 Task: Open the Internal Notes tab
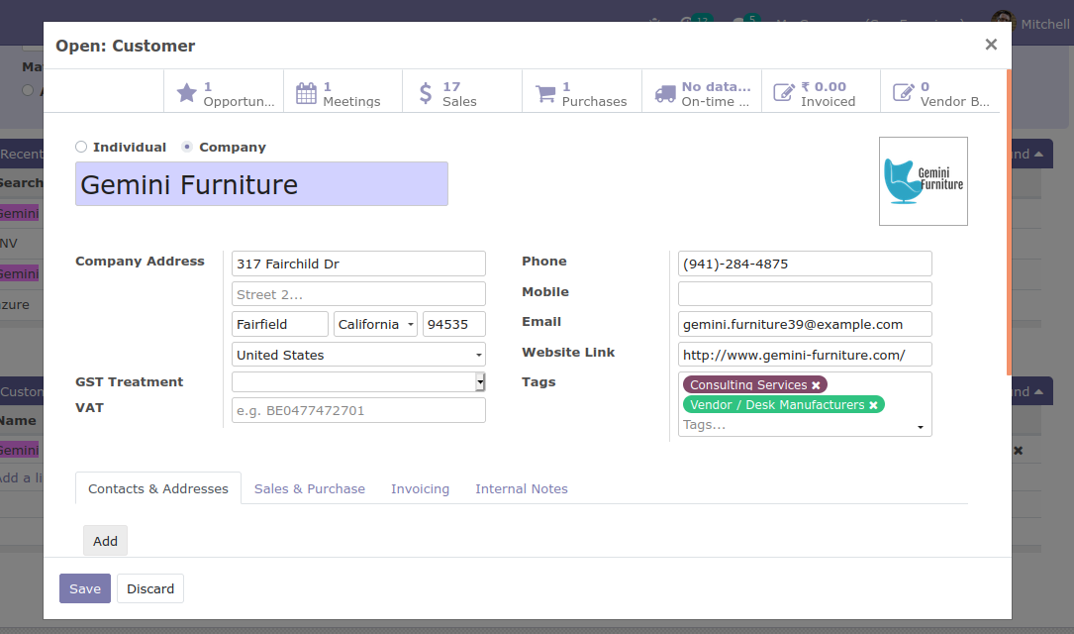pyautogui.click(x=522, y=488)
